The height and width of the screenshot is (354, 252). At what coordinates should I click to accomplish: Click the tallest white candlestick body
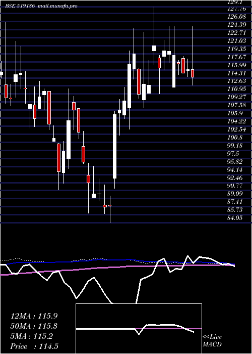click(x=115, y=147)
